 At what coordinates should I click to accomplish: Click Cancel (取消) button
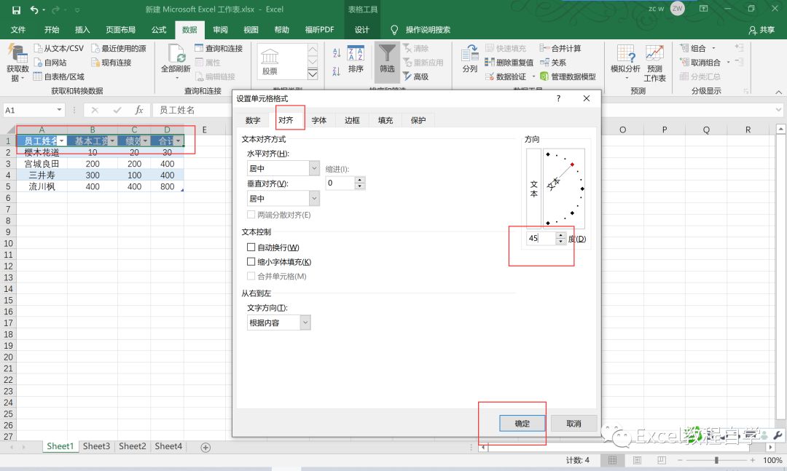573,424
